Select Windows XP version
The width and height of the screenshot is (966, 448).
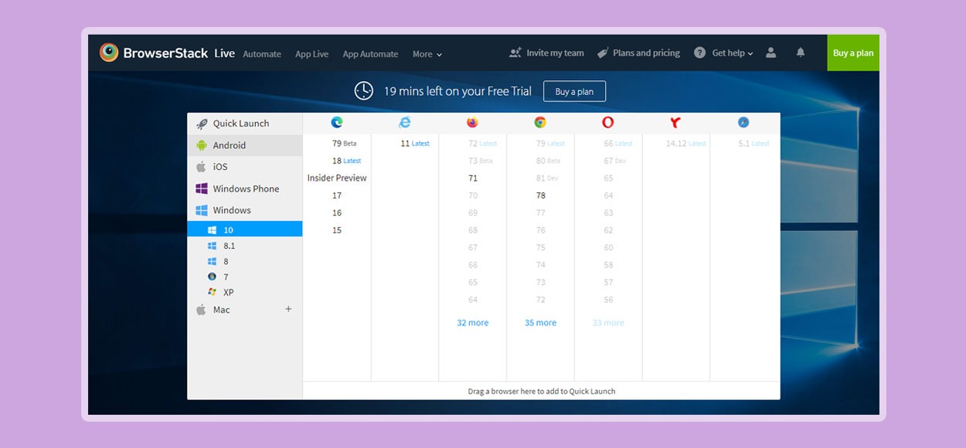tap(245, 292)
